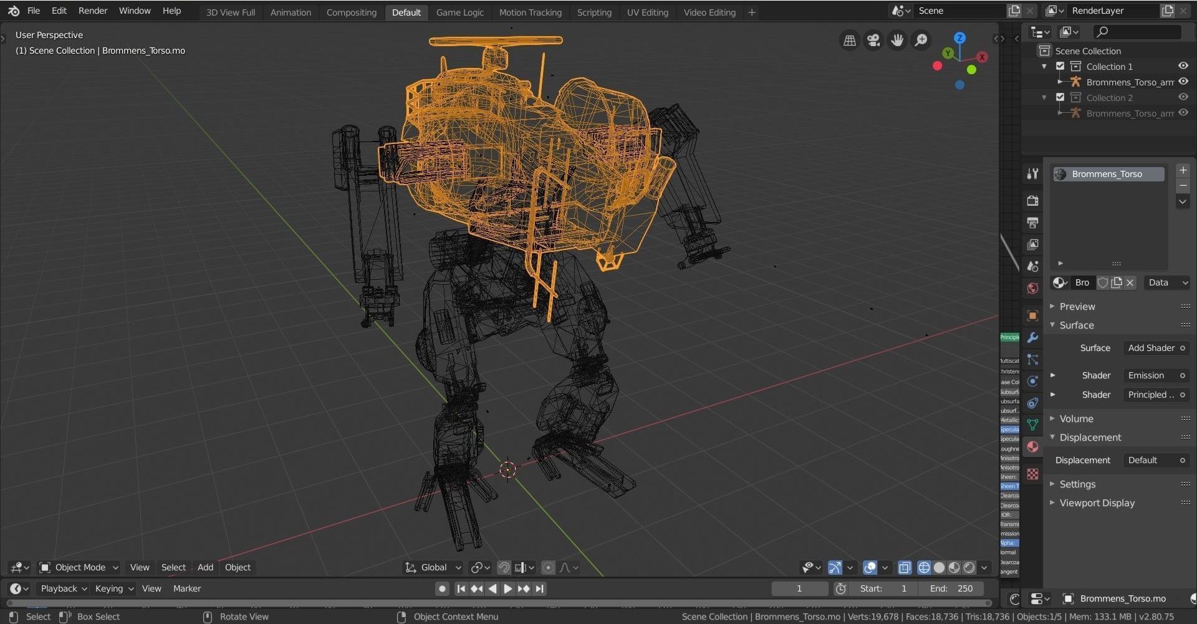
Task: Collapse Collection 1 in the outliner
Action: click(x=1045, y=66)
